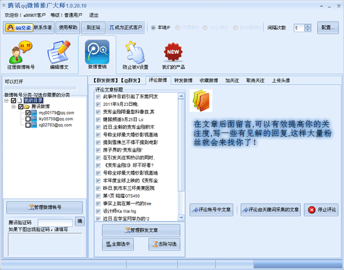The image size is (344, 270).
Task: Click the 使用帮助 button
Action: pos(68,28)
